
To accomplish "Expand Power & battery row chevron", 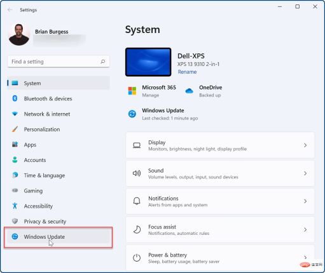I will [x=305, y=258].
